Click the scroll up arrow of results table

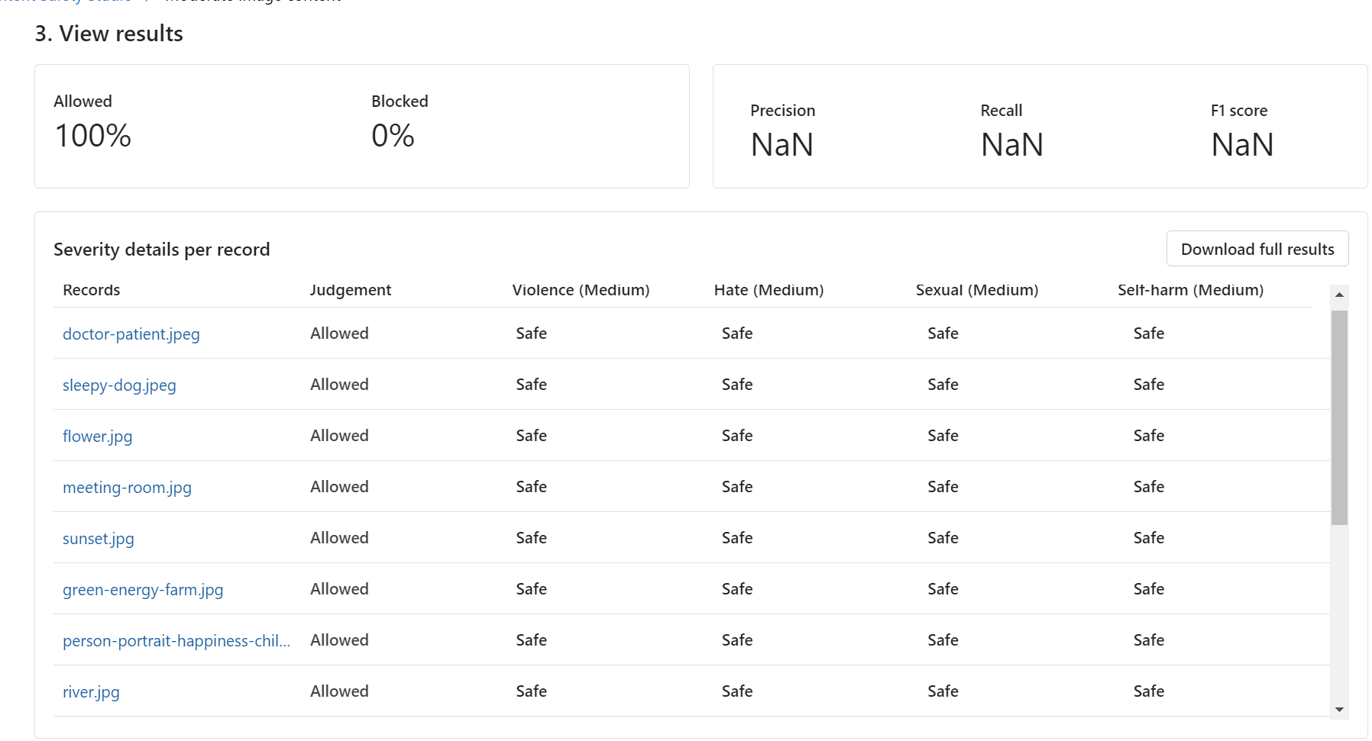[1339, 295]
